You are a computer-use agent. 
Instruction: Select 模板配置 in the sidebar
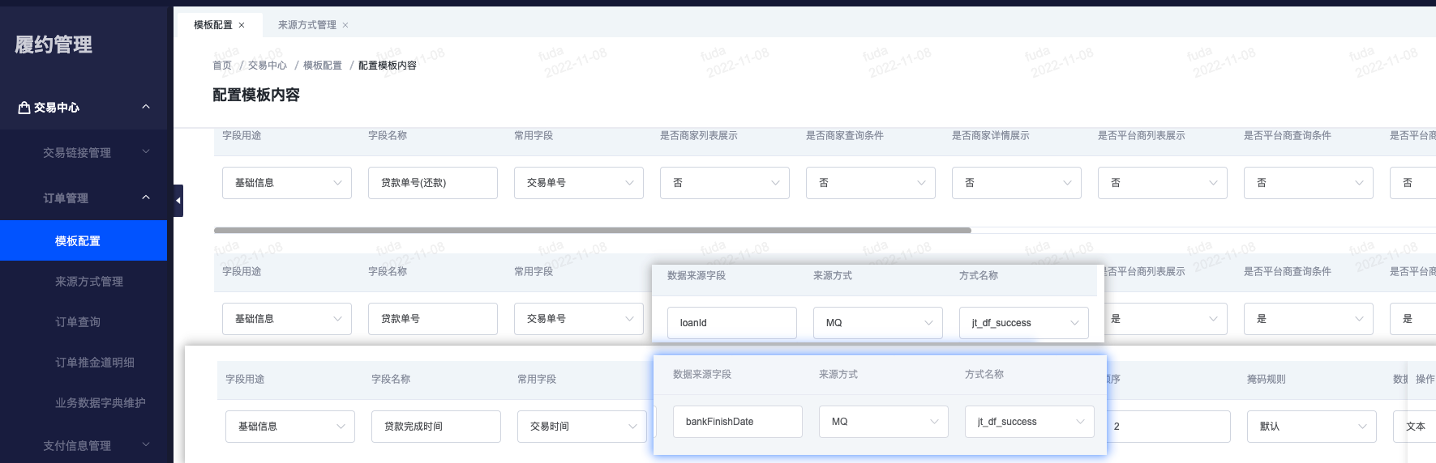(x=84, y=240)
